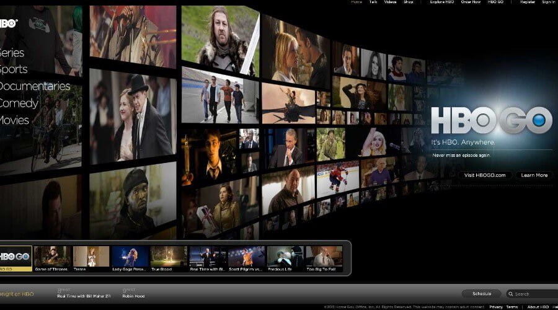Open the Schedule button
558x310 pixels.
[482, 294]
